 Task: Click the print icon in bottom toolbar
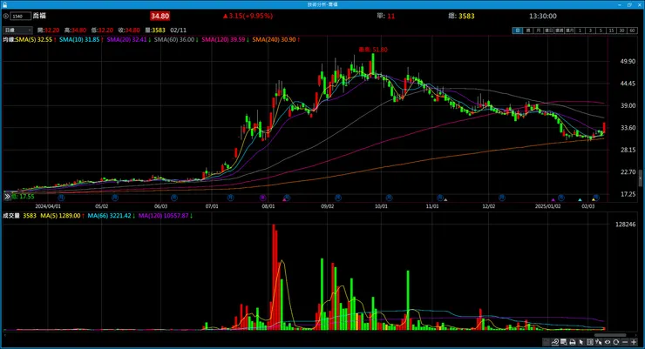[x=572, y=342]
